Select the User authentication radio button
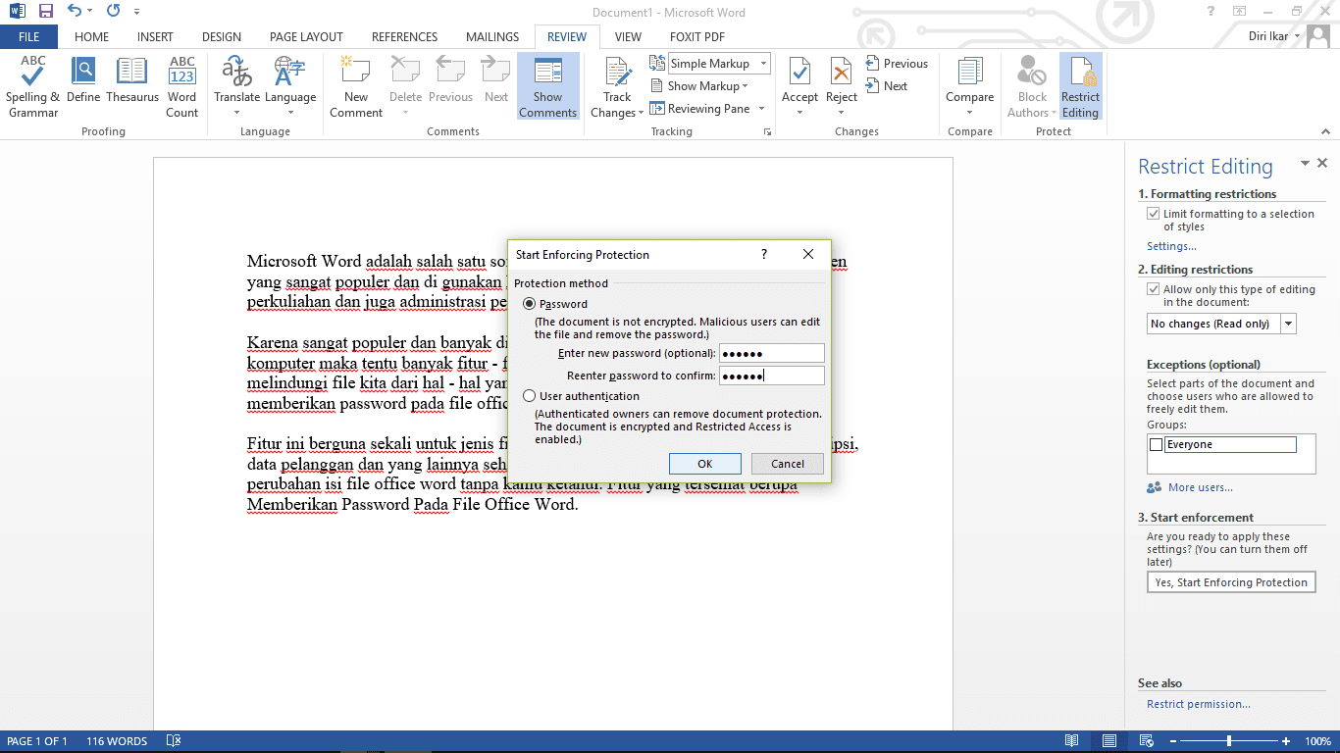 coord(530,396)
